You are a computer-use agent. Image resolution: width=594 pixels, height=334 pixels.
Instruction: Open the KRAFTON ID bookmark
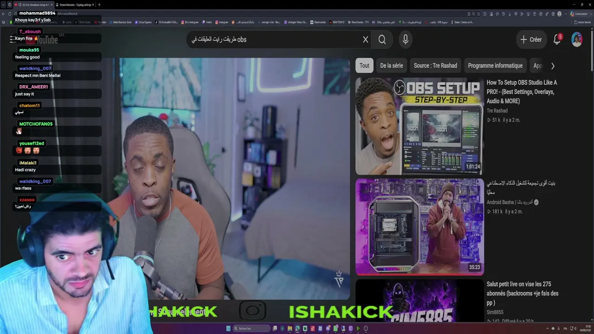pyautogui.click(x=337, y=22)
